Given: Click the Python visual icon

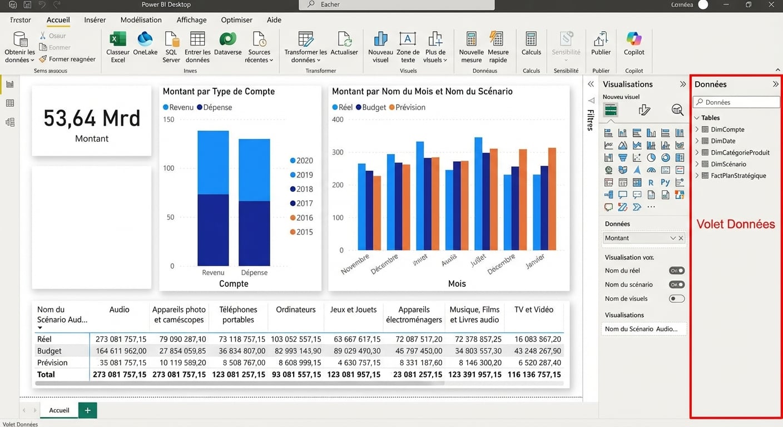Looking at the screenshot, I should click(x=665, y=182).
